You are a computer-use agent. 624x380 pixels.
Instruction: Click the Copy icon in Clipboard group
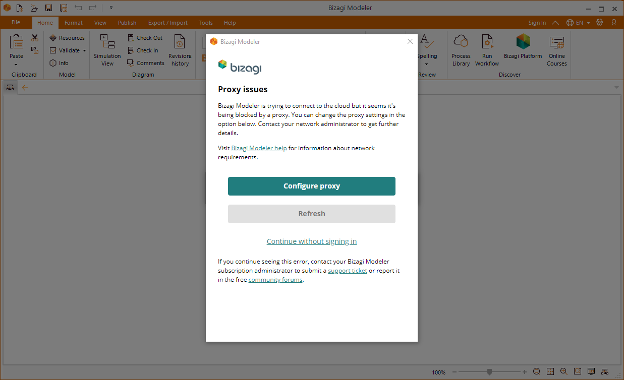[x=35, y=50]
